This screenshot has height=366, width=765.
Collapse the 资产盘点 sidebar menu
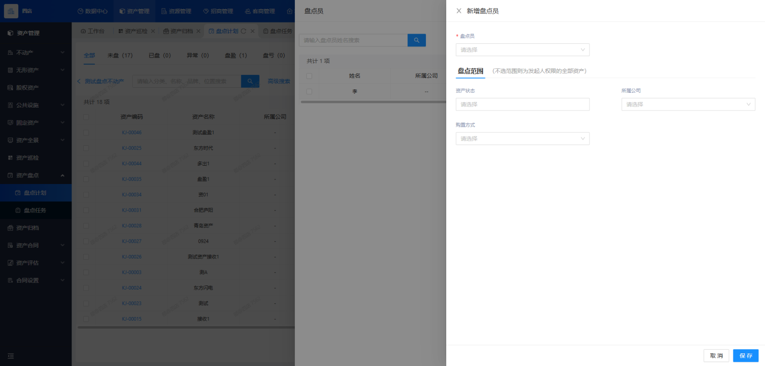[x=36, y=175]
